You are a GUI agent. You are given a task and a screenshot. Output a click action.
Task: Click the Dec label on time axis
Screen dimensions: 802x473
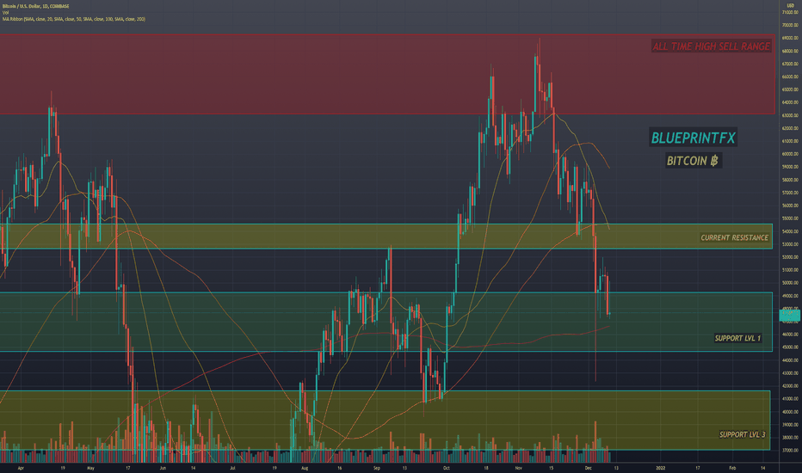589,468
